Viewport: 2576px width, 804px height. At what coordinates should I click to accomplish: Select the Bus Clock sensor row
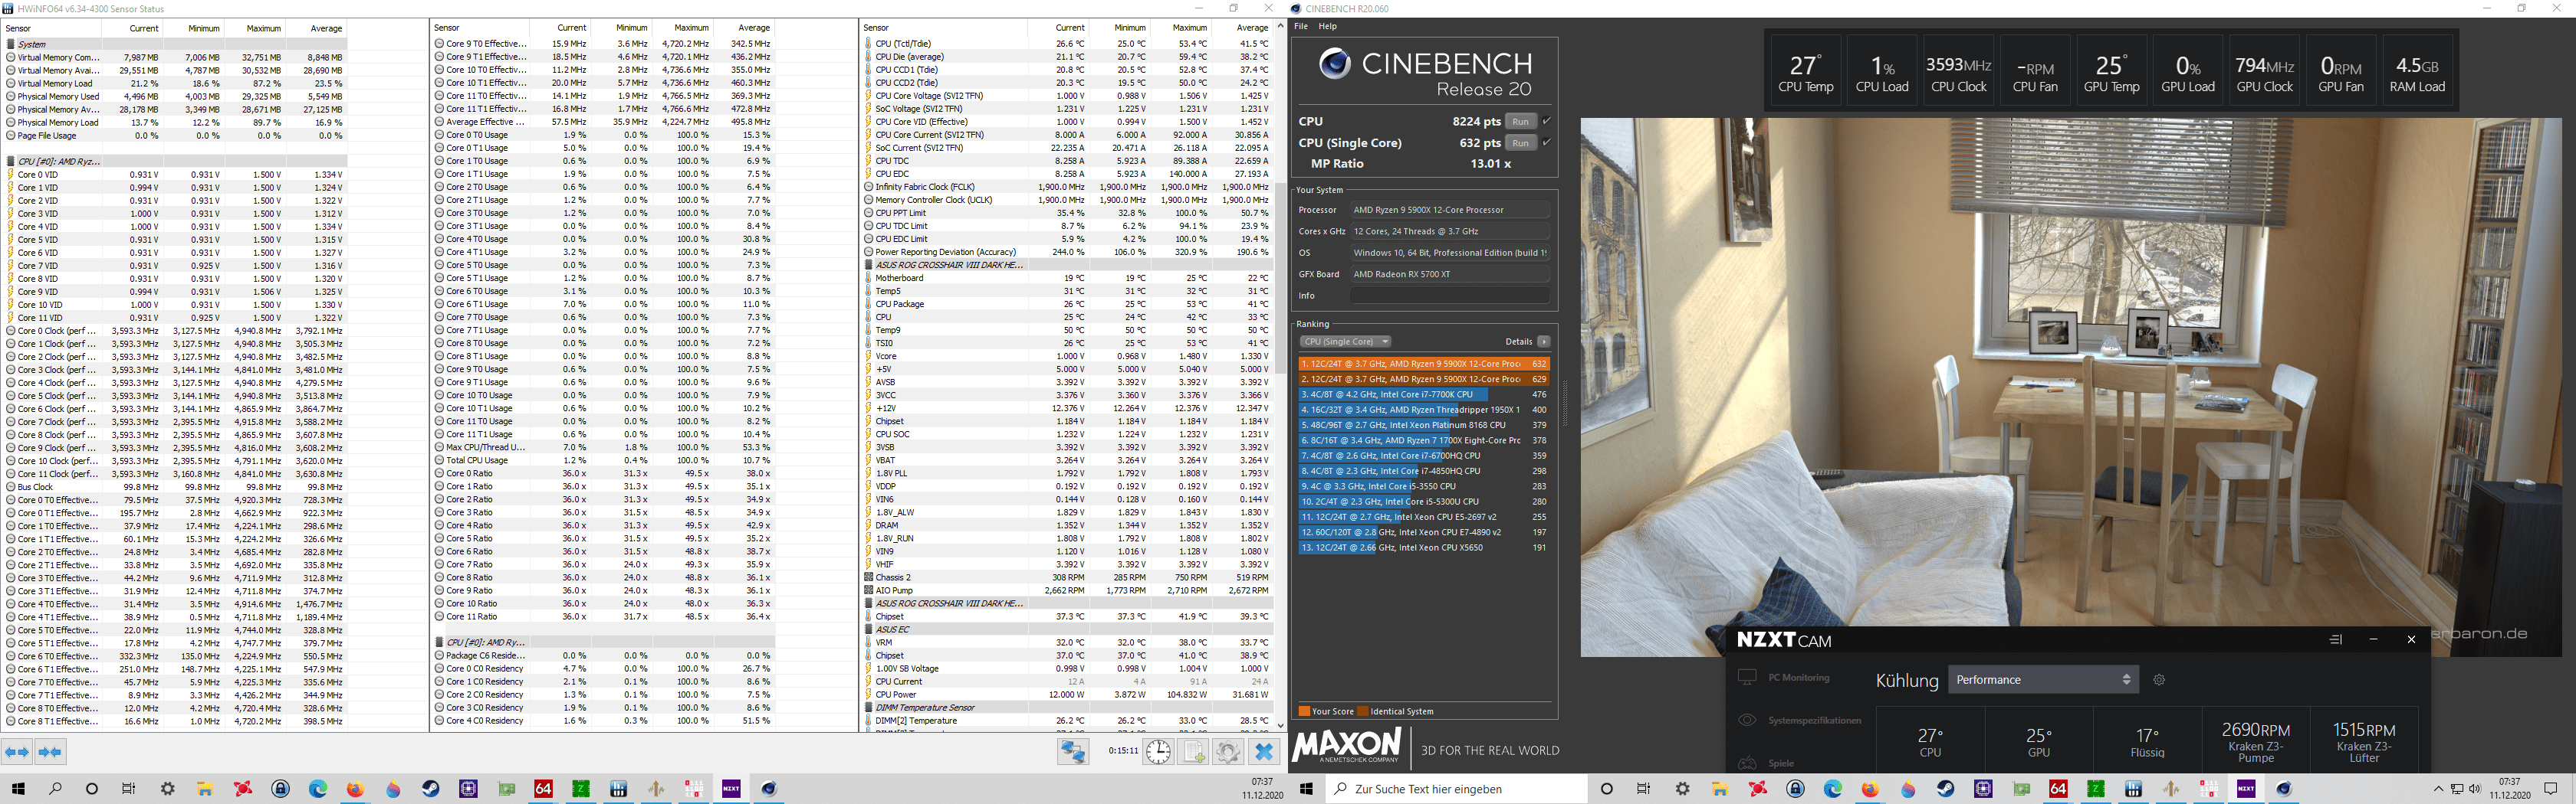coord(175,488)
